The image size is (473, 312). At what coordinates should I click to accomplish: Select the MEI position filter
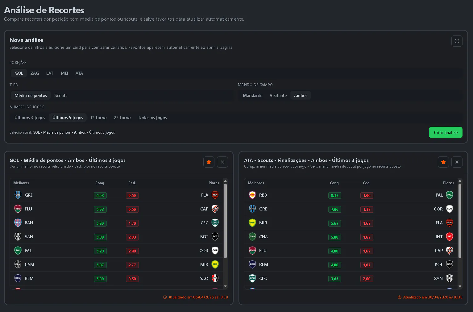point(64,73)
